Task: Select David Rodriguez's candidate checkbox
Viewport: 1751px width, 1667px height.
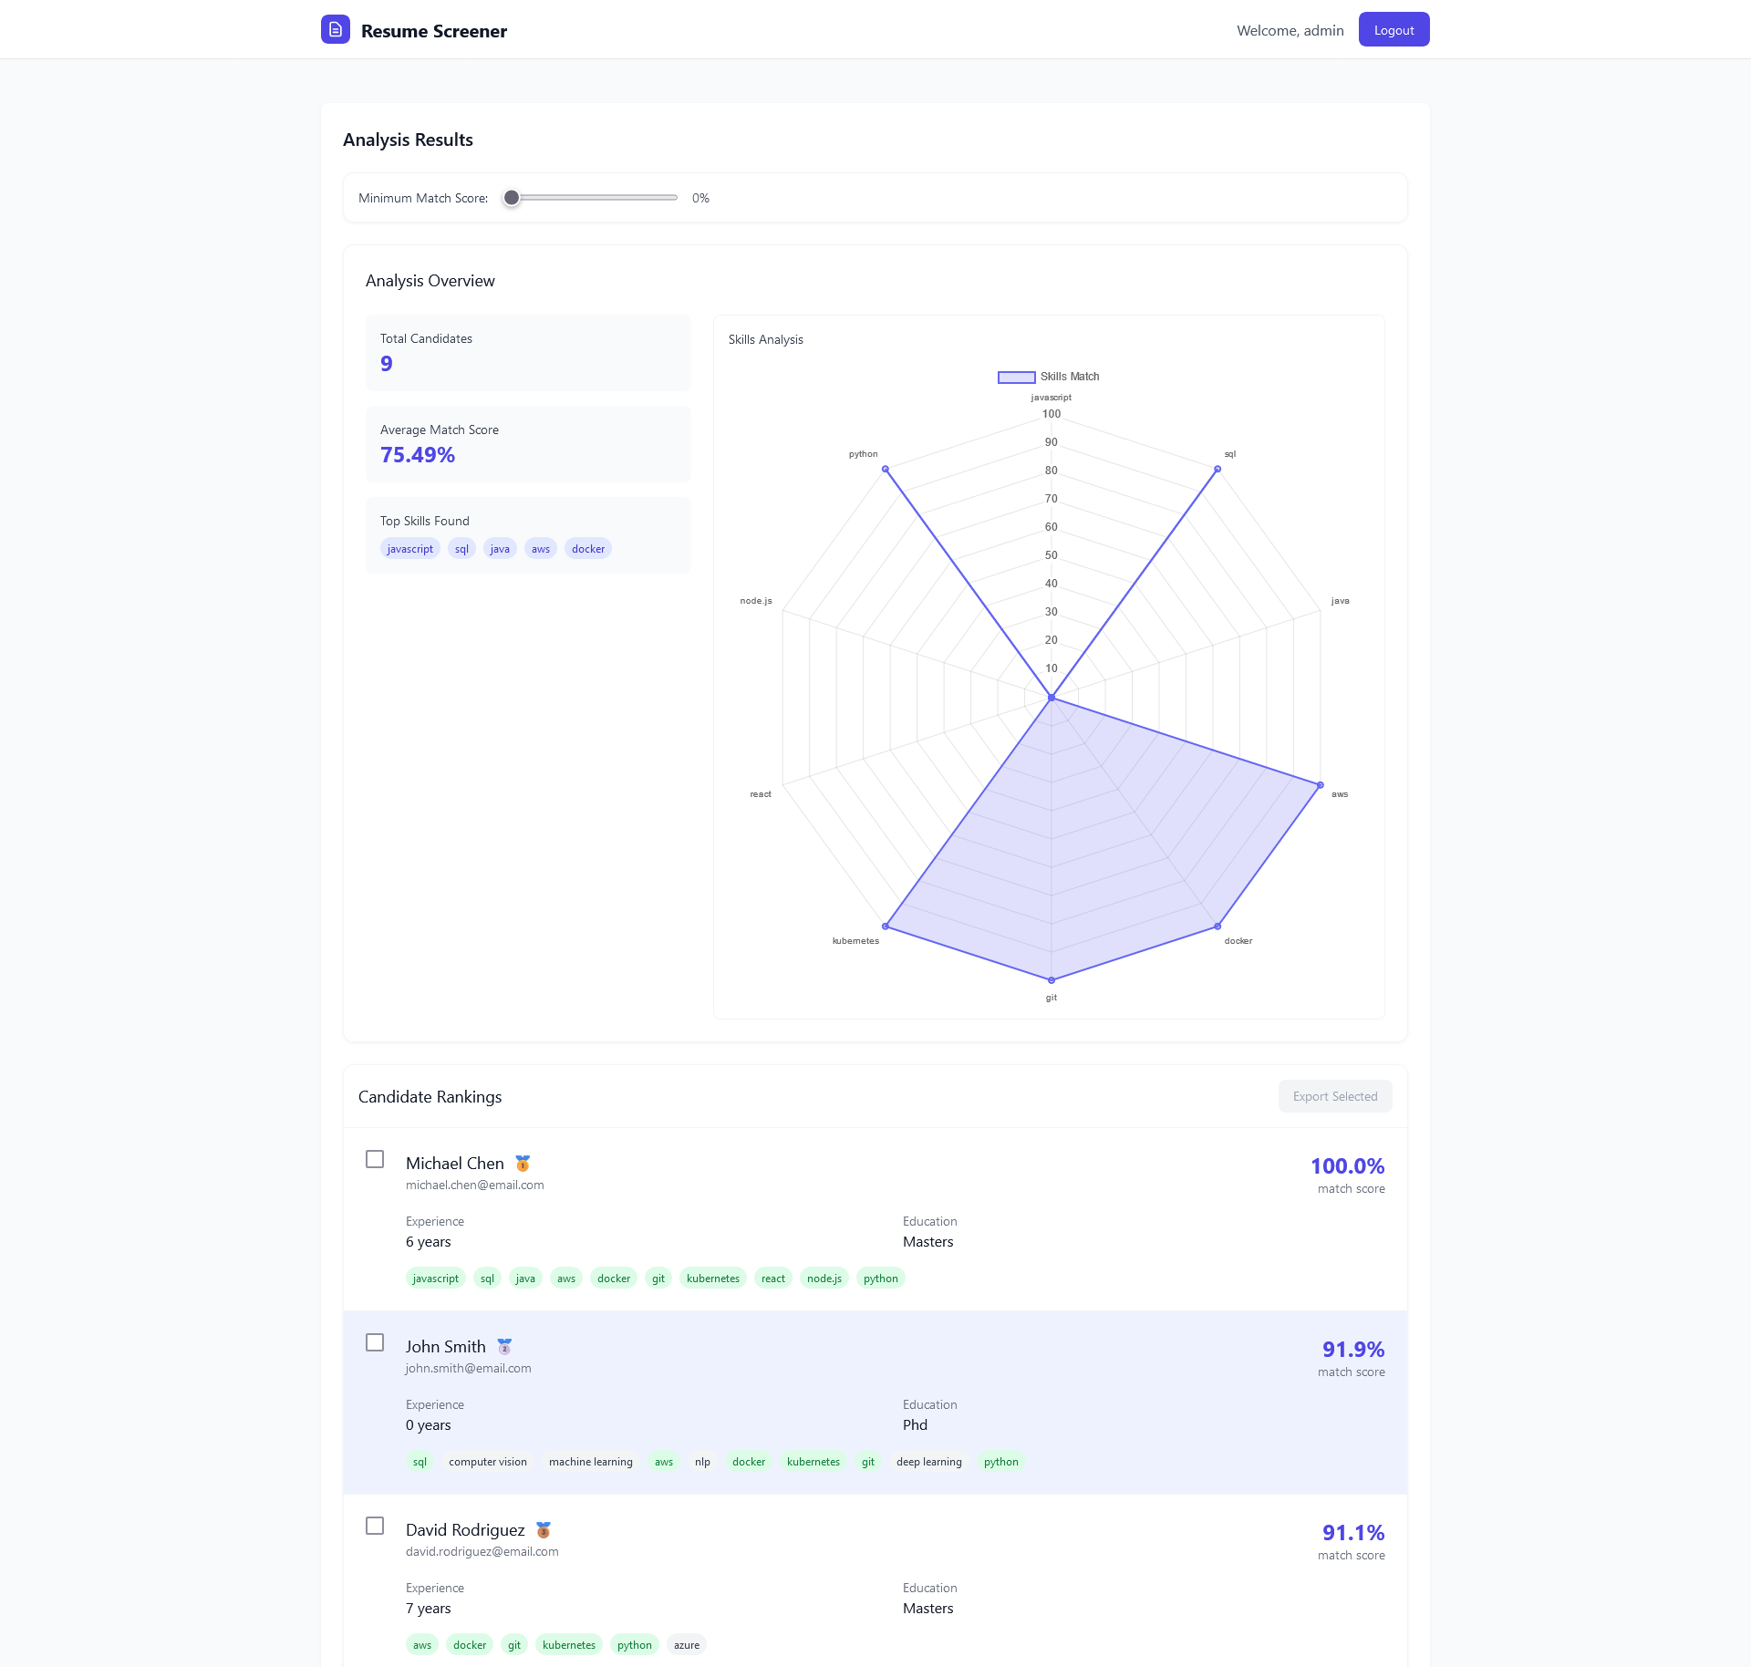Action: [x=375, y=1526]
